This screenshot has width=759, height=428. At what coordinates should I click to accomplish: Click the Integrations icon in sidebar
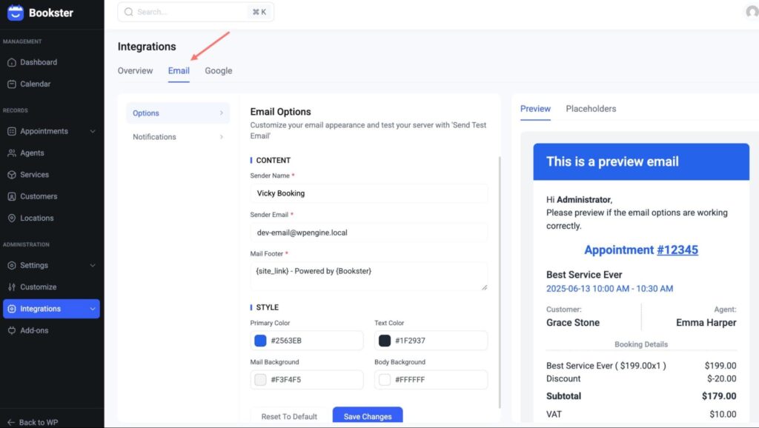[12, 309]
